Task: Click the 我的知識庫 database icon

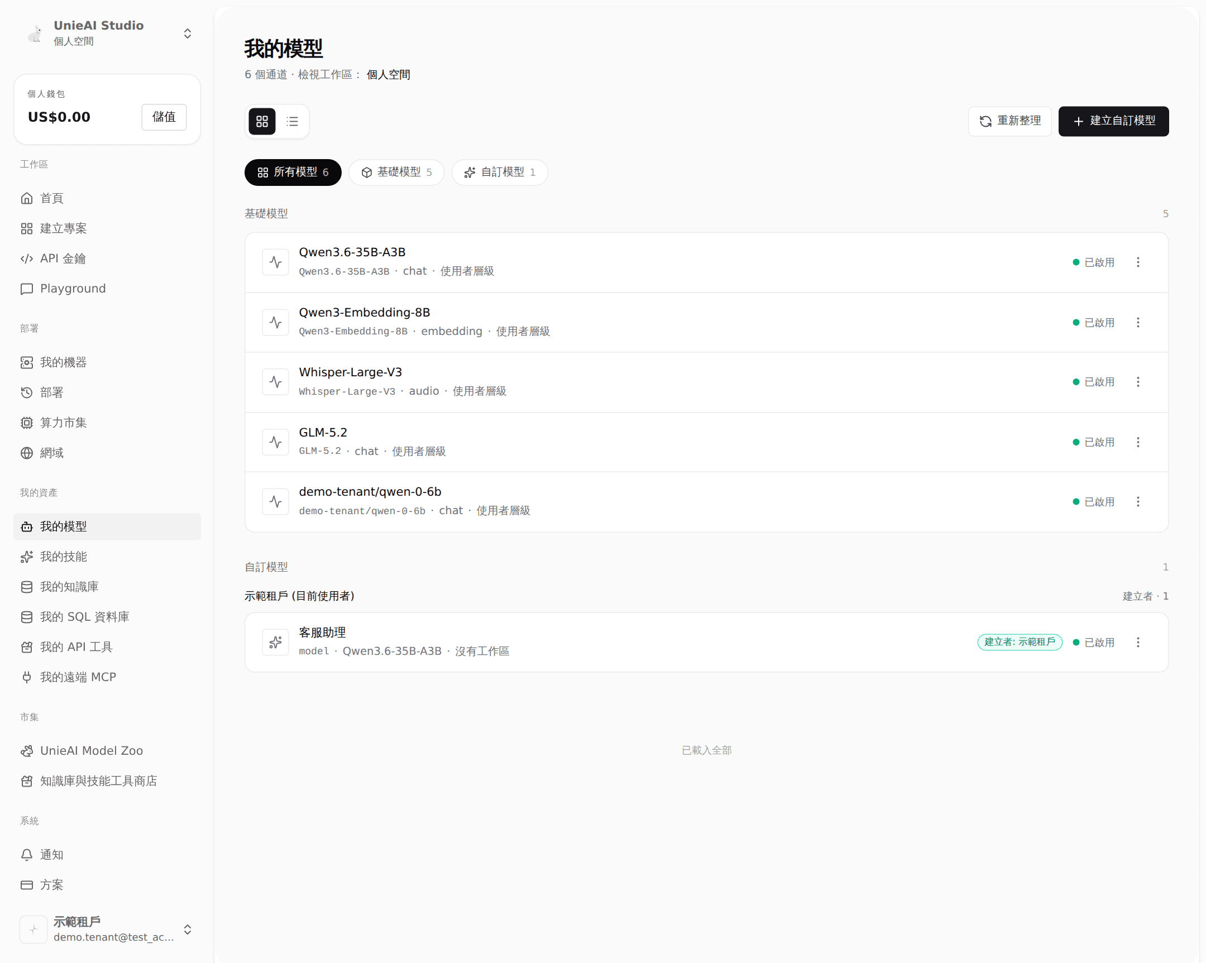Action: click(x=27, y=587)
